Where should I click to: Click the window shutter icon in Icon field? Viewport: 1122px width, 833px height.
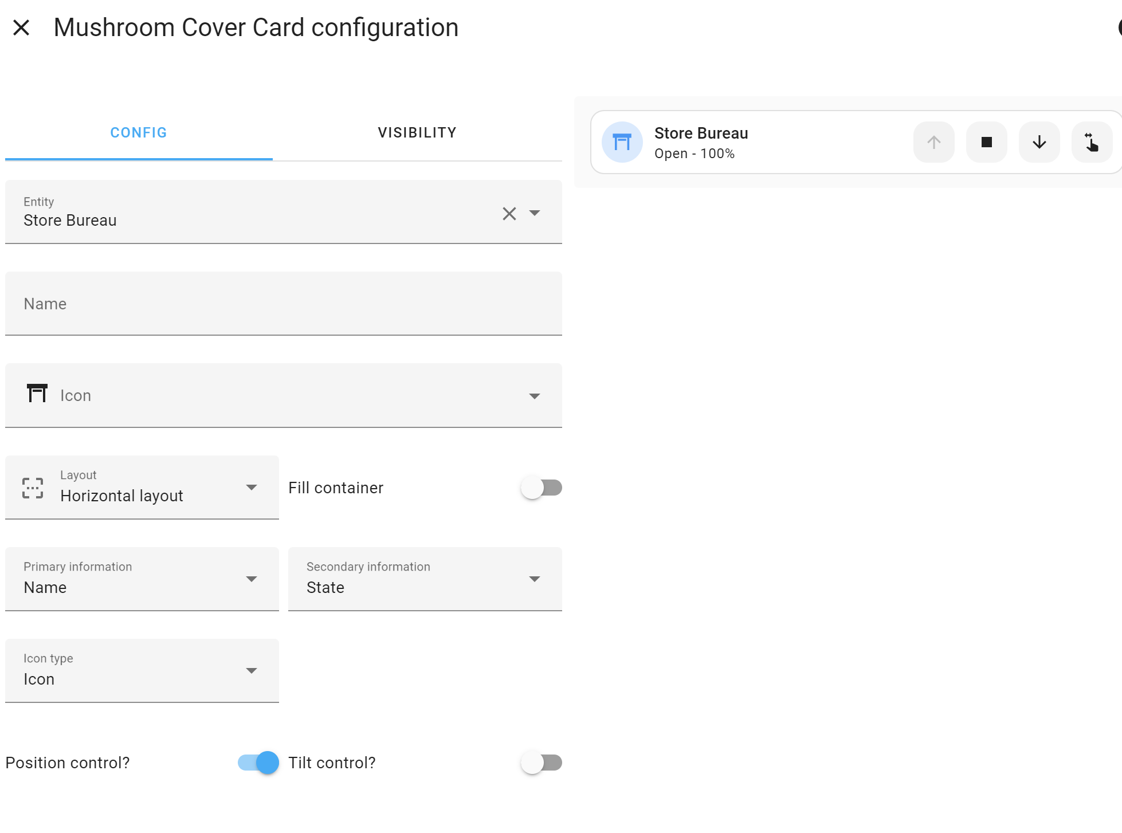37,394
